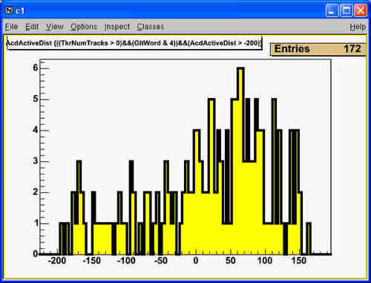Click the y-axis label 6
The width and height of the screenshot is (371, 283).
(x=36, y=68)
